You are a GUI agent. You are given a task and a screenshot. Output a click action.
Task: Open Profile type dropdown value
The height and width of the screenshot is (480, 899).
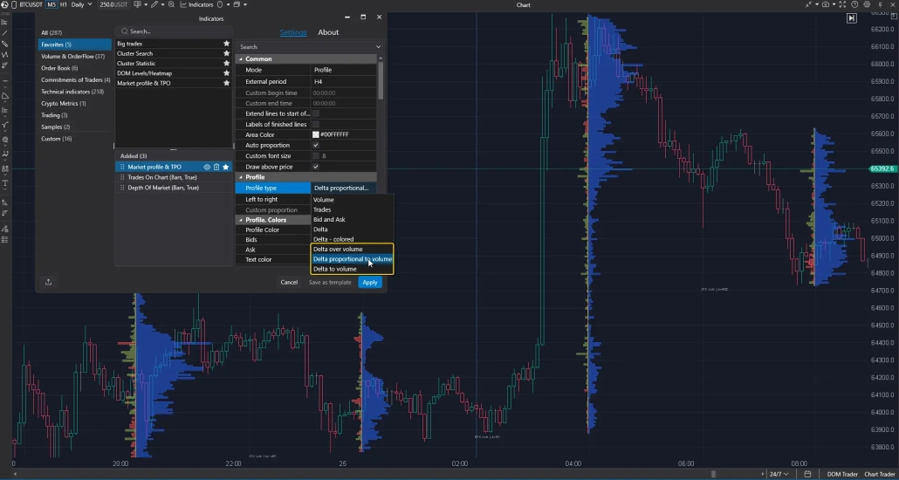[344, 189]
